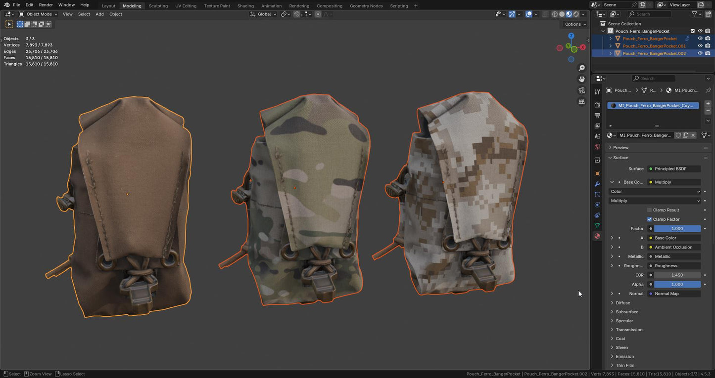Click the zoom magnifier icon in the viewport

tap(582, 68)
